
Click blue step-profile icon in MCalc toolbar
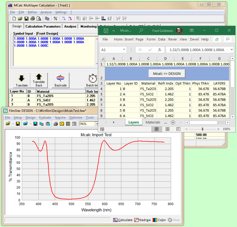[x=63, y=19]
